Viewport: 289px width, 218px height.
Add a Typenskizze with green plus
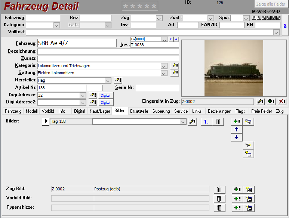coord(237,208)
